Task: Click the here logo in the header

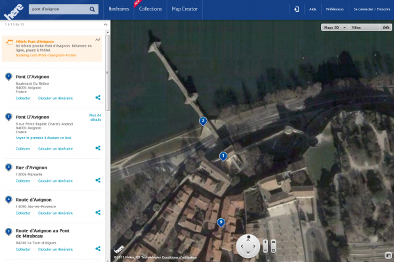Action: 14,12
